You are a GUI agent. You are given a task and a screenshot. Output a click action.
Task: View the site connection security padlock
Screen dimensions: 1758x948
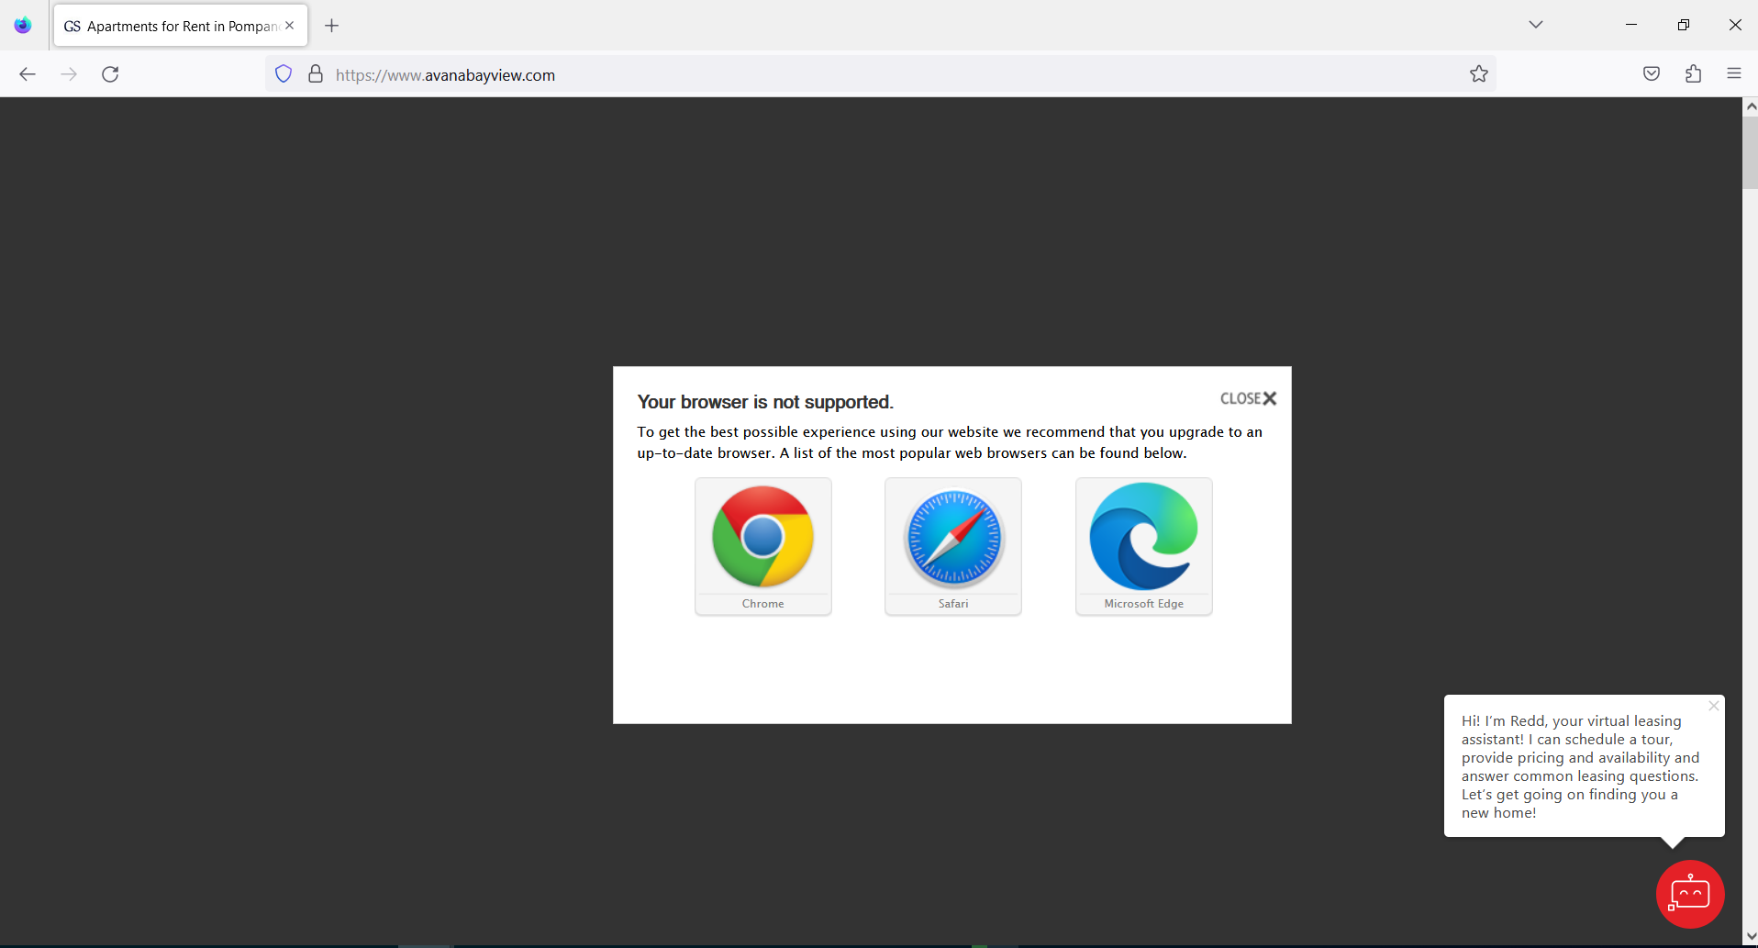pyautogui.click(x=315, y=74)
